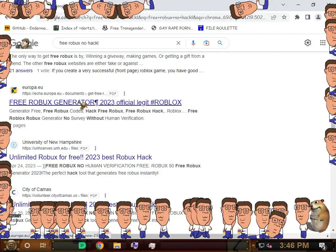Screen dimensions: 336x252
Task: Open the GitHub - Enderma... bookmark
Action: 26,28
